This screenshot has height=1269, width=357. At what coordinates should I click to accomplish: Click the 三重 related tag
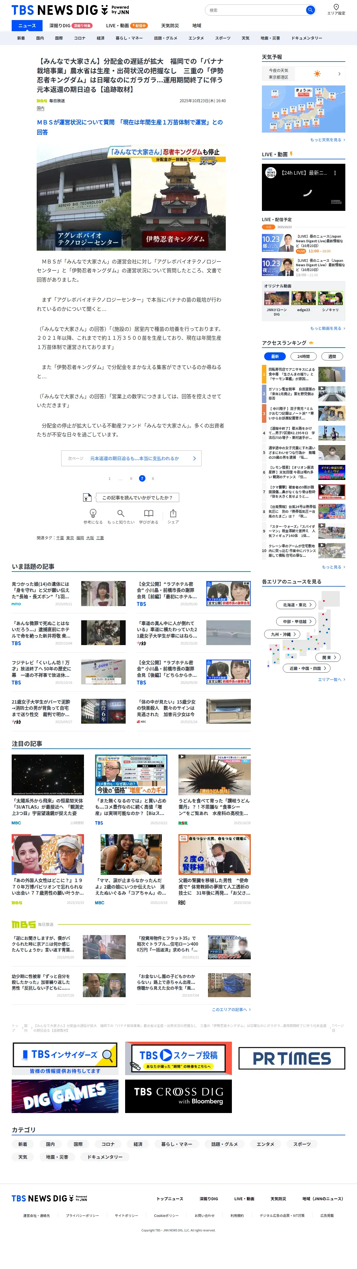point(100,538)
